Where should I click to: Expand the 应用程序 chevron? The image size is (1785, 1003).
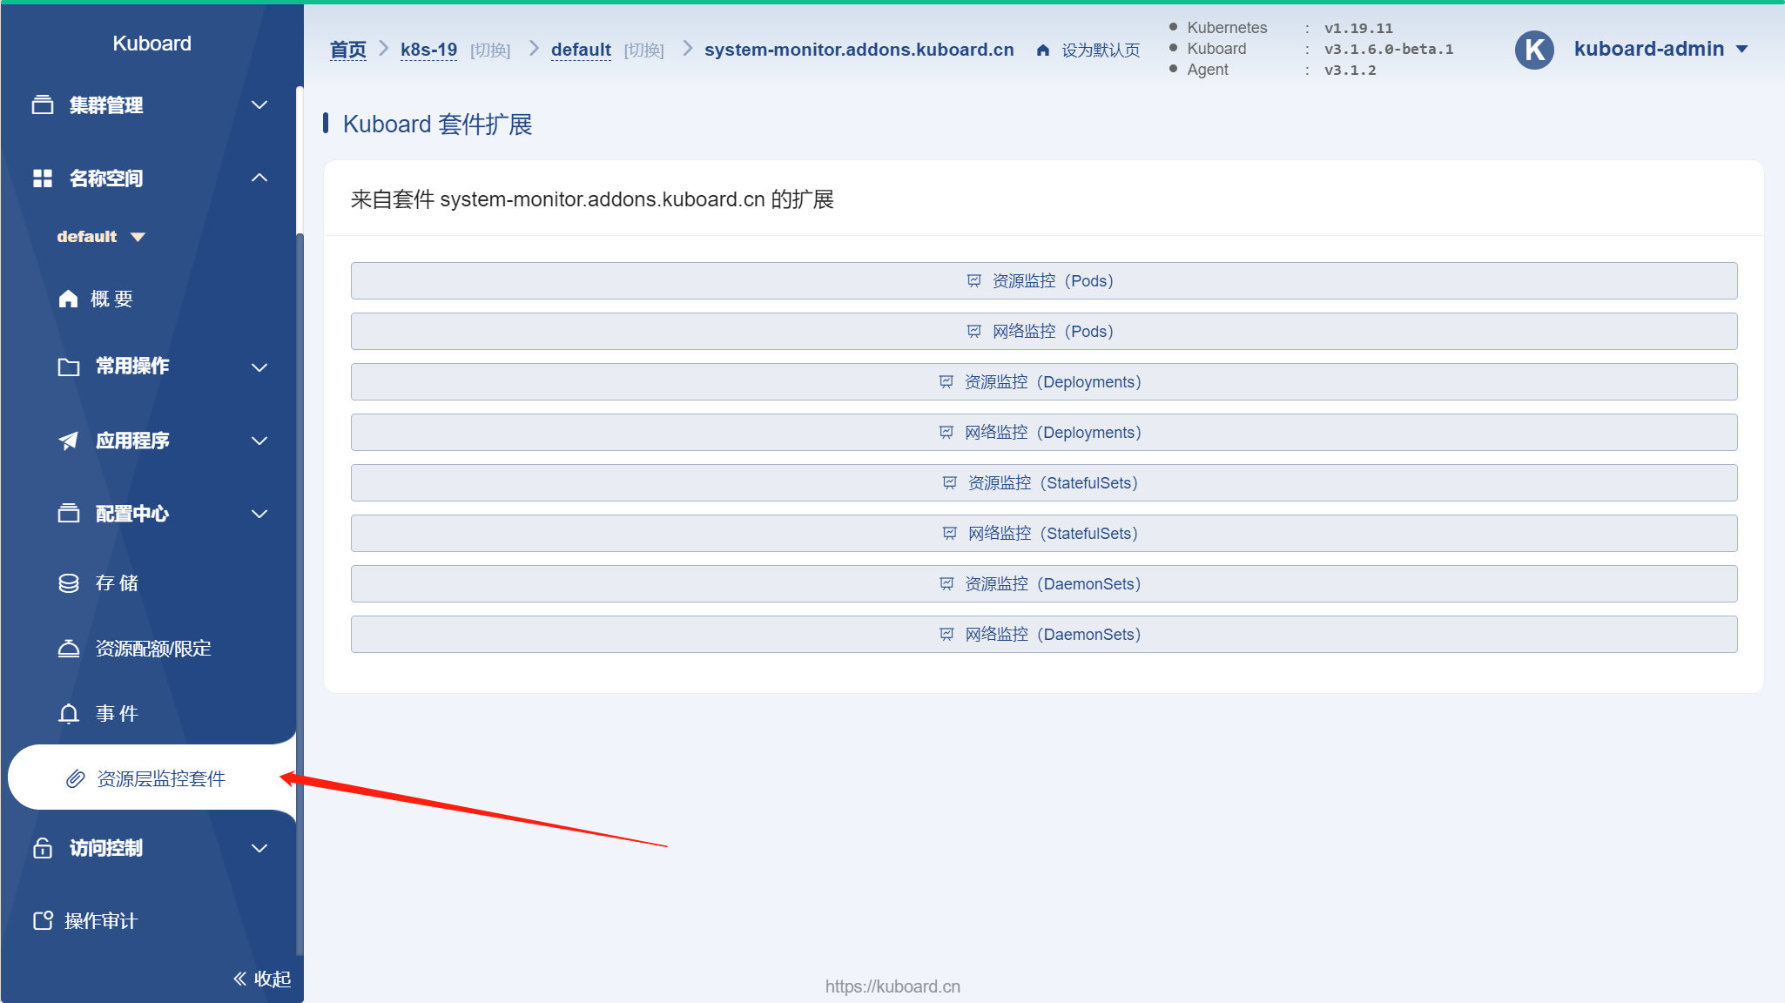click(x=259, y=441)
